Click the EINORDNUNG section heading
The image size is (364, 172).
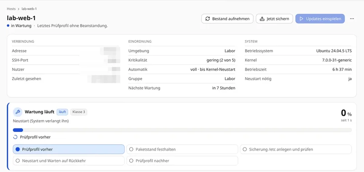tap(140, 41)
